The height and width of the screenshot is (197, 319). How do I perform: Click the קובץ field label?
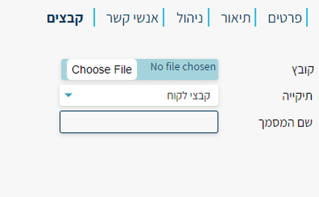click(303, 71)
